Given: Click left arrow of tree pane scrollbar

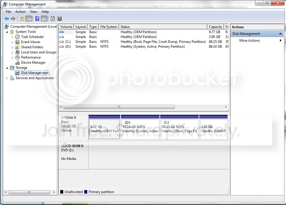Looking at the screenshot, I should 6,192.
